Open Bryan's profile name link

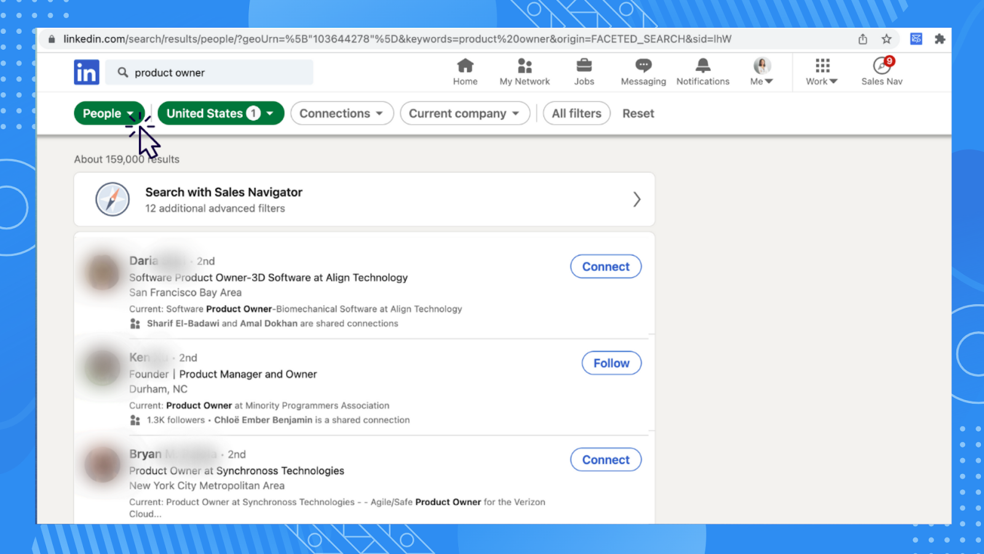(173, 454)
